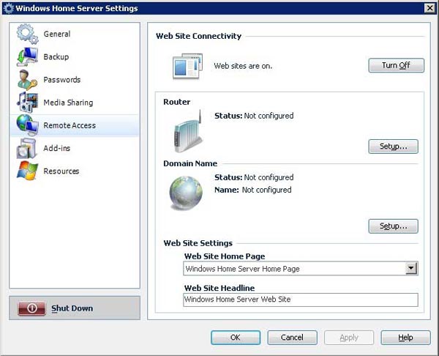Click the Domain Name globe icon
The height and width of the screenshot is (356, 439).
(186, 193)
